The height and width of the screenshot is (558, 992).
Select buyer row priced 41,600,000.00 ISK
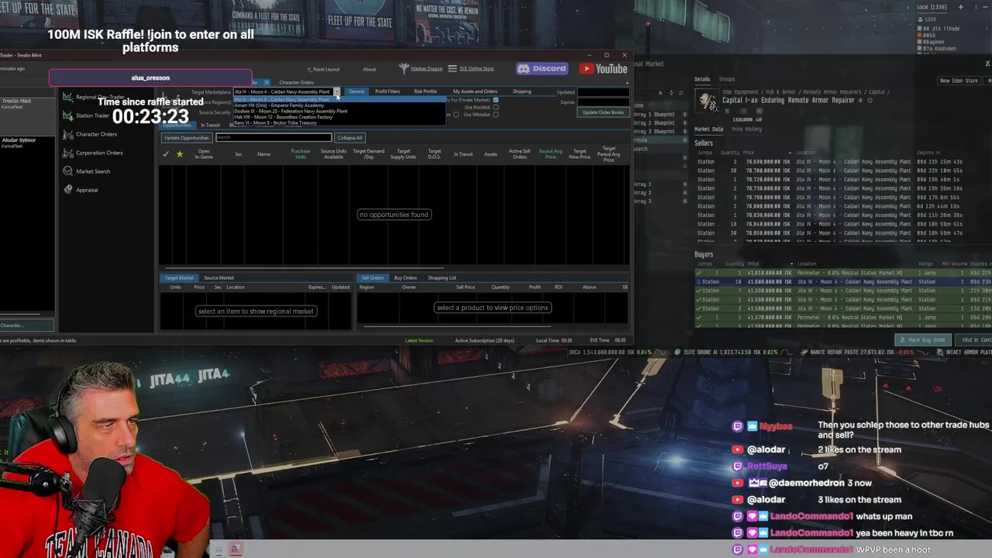click(842, 282)
